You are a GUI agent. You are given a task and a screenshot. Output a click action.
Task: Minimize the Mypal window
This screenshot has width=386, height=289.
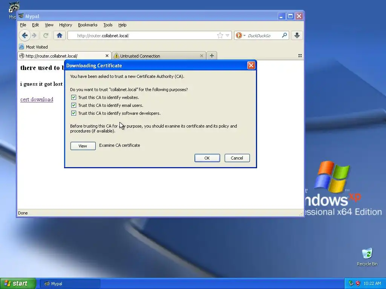(x=281, y=16)
